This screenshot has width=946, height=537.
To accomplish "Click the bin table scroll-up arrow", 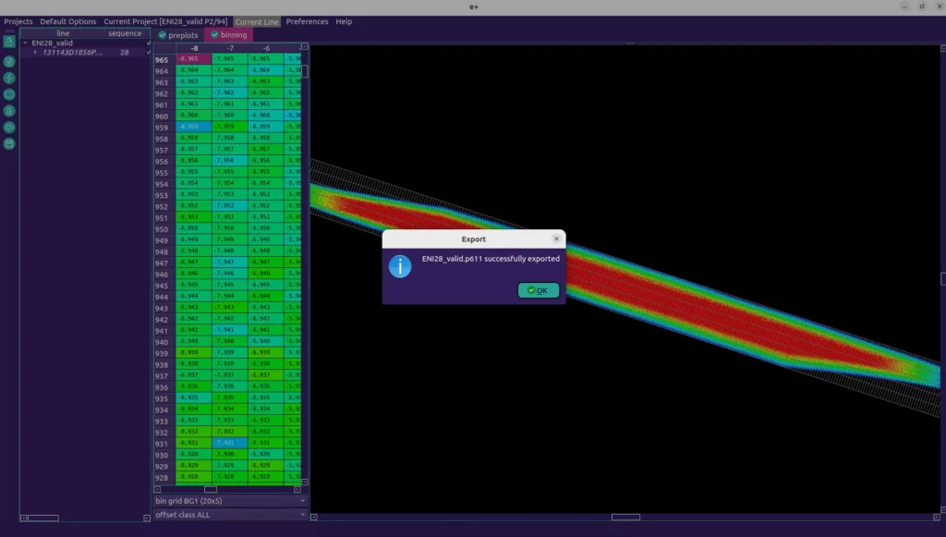I will 304,46.
